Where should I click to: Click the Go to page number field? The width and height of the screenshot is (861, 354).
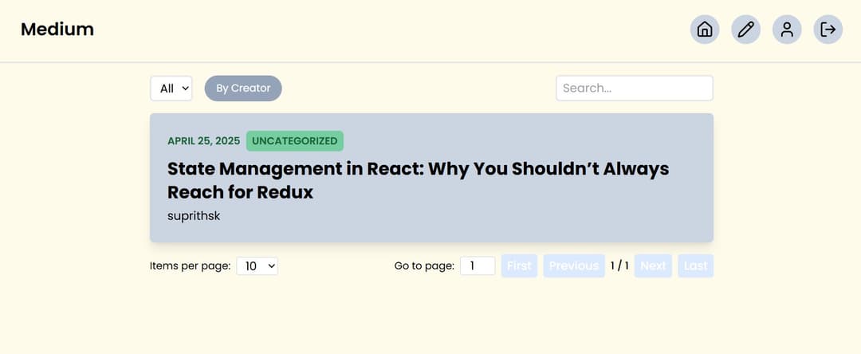click(478, 266)
